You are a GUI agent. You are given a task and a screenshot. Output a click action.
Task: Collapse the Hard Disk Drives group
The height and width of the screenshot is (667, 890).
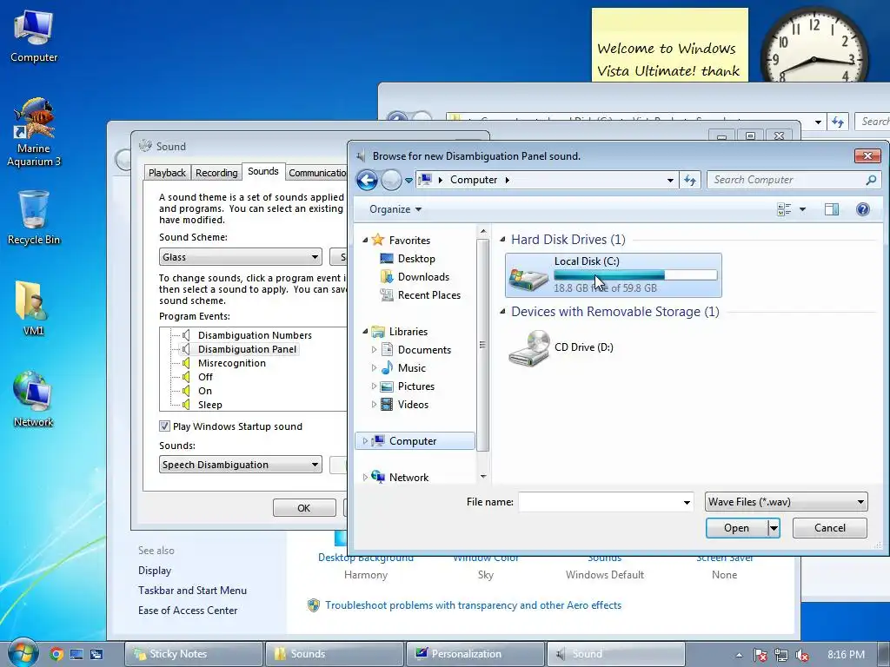coord(502,240)
